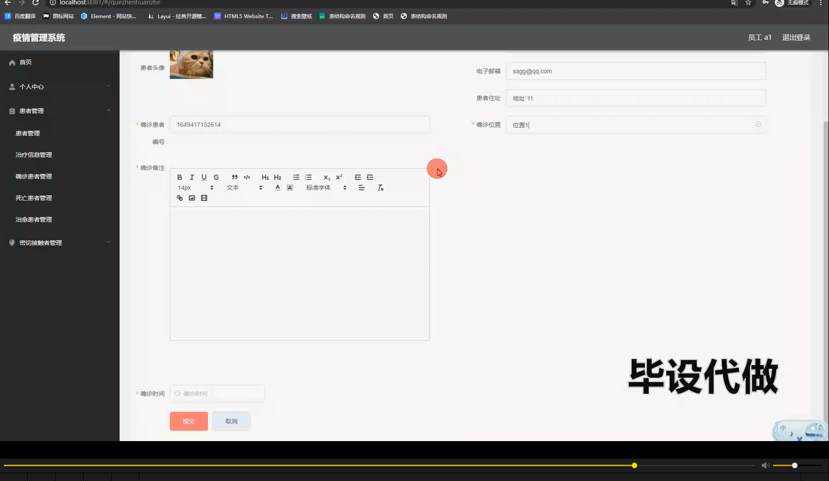Click 退出登录 to log out
The image size is (829, 481).
796,37
